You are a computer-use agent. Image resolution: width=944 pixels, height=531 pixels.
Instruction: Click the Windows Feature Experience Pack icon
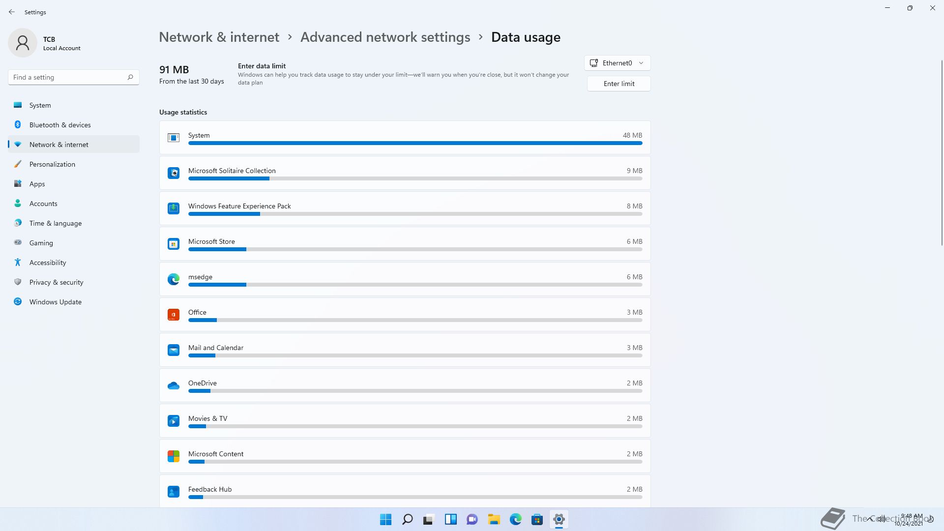[x=174, y=208]
